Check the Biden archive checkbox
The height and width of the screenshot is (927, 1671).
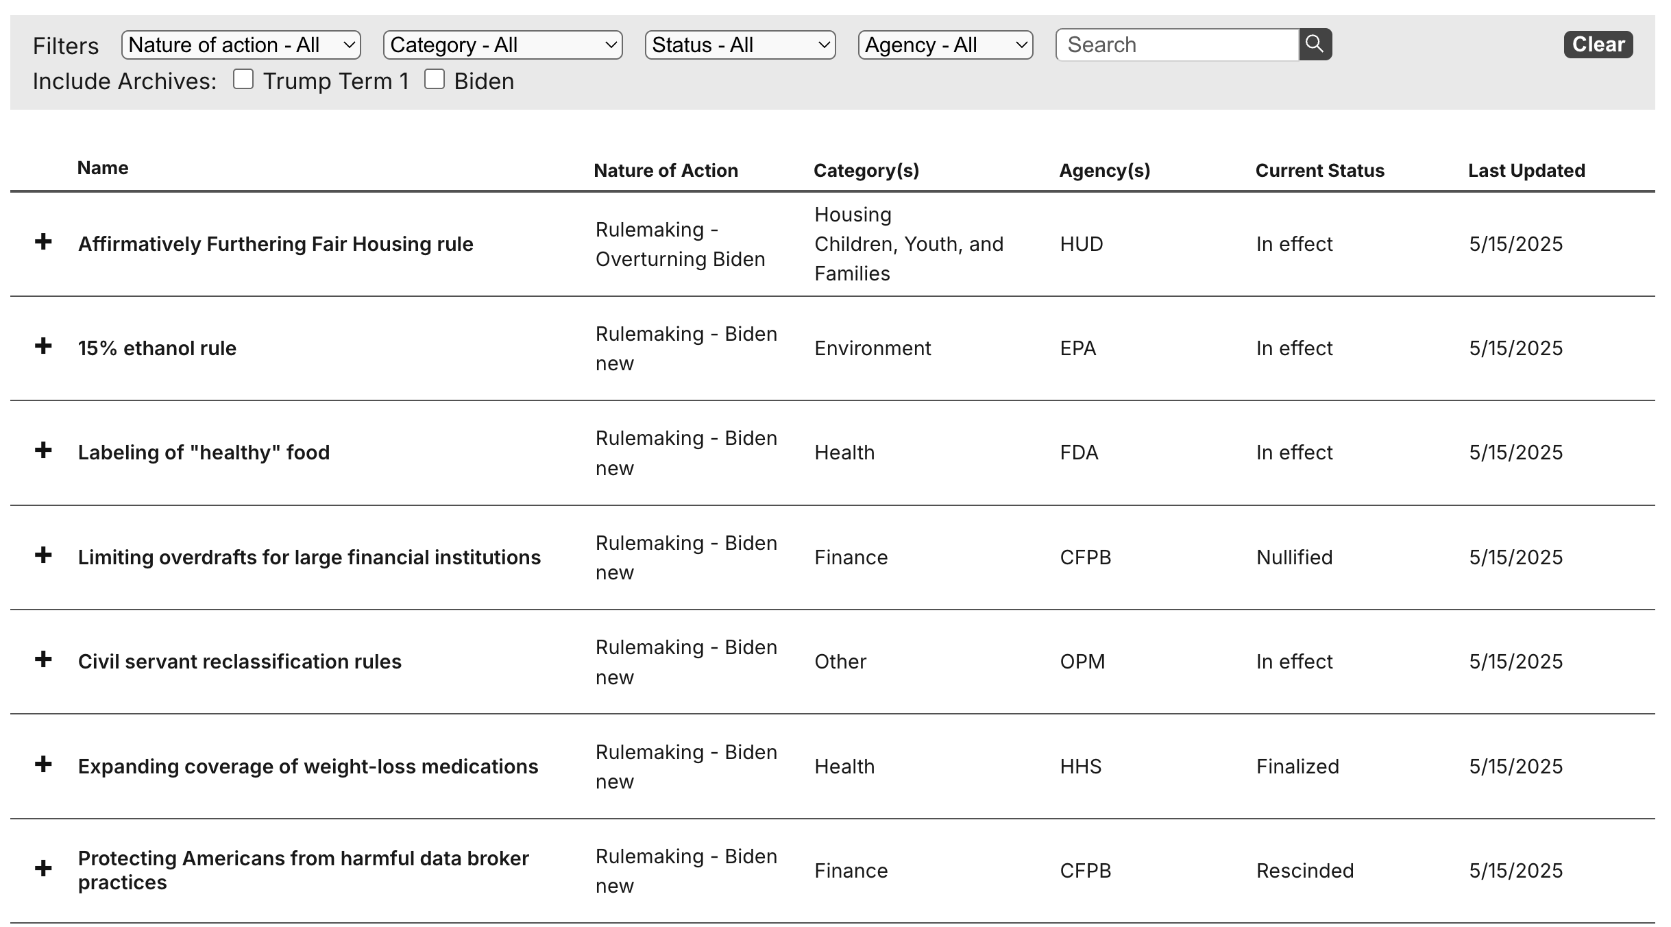(x=435, y=80)
